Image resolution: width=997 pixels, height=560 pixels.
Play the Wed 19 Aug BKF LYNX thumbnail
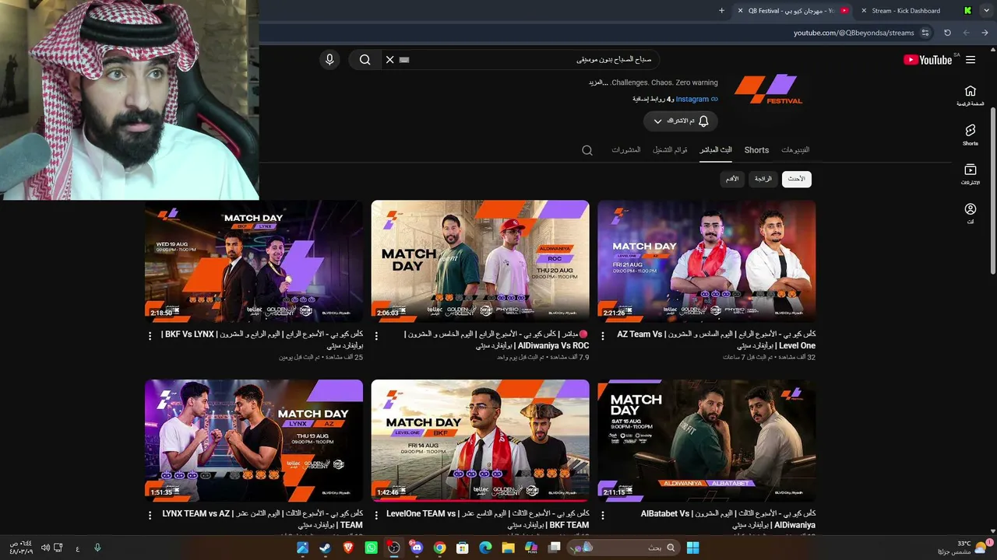point(253,261)
